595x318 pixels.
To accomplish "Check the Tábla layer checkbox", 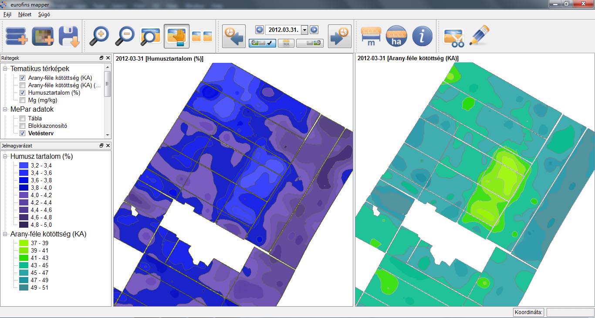I will click(x=23, y=119).
